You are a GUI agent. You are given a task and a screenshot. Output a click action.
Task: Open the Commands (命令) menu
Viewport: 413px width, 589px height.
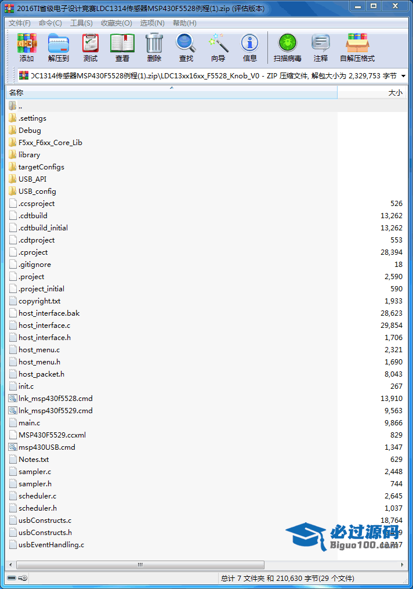(x=50, y=23)
